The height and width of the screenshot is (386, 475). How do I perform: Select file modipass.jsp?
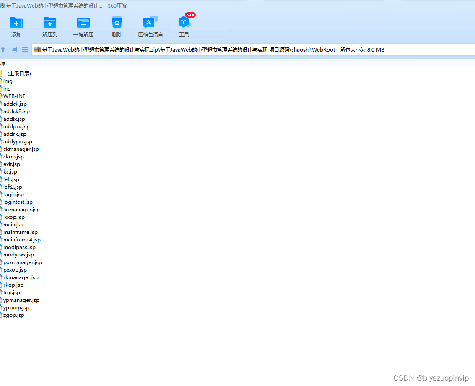pos(18,247)
